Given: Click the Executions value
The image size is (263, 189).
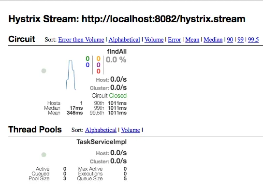Looking at the screenshot, I should pyautogui.click(x=125, y=174).
